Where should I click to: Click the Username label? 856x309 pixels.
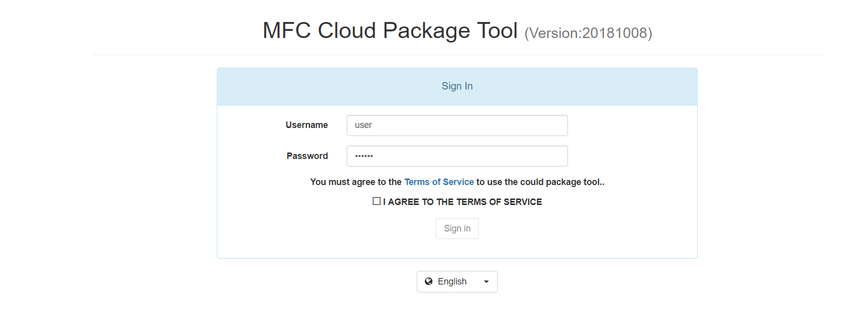(307, 125)
